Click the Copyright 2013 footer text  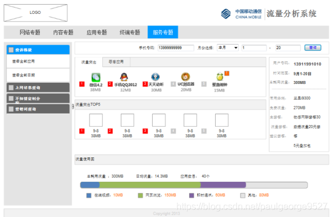166,214
